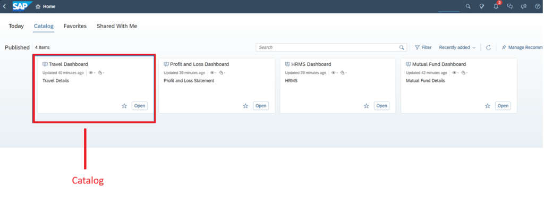Open the discussions chat icon
The image size is (544, 203).
pos(509,6)
